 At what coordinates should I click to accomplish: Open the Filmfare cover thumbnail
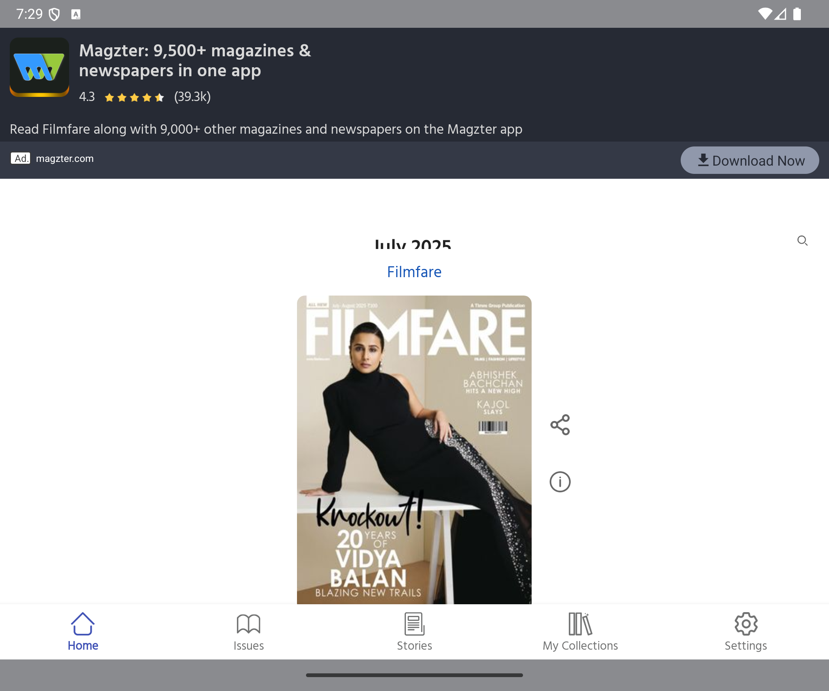[x=414, y=450]
